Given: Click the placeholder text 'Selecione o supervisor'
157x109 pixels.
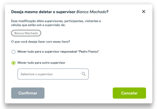Looking at the screenshot, I should 37,74.
